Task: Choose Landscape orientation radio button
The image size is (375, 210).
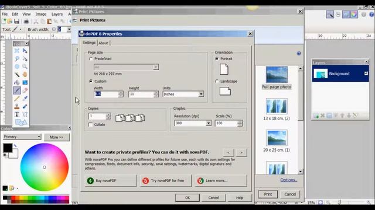Action: click(x=217, y=81)
